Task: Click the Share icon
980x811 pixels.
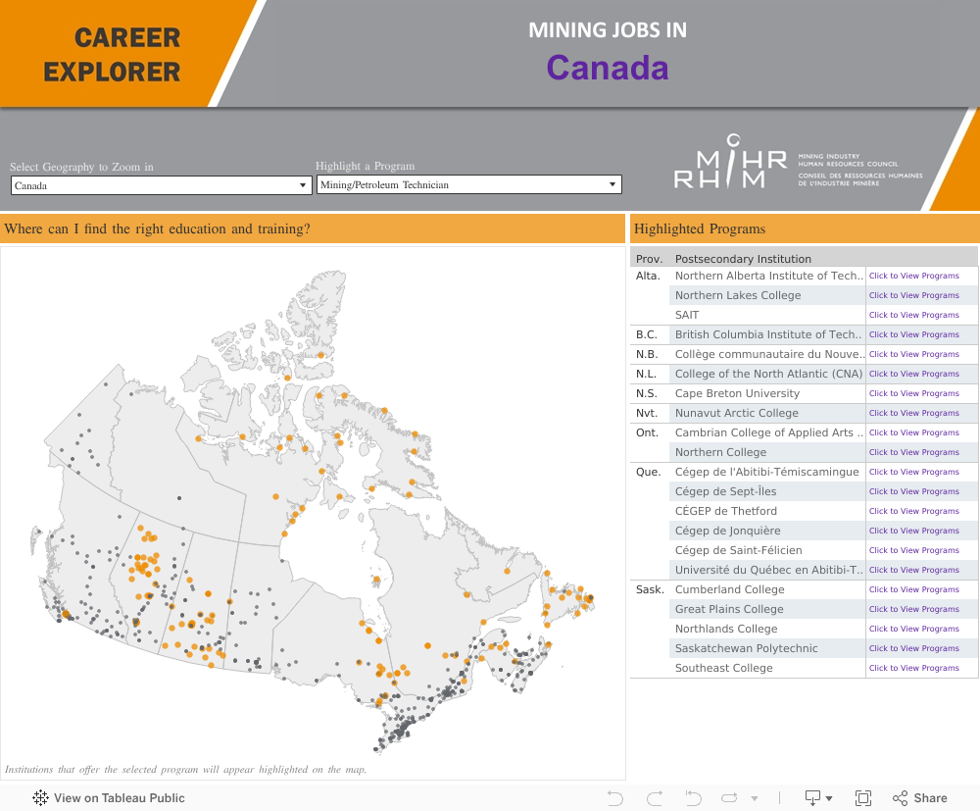Action: [919, 798]
